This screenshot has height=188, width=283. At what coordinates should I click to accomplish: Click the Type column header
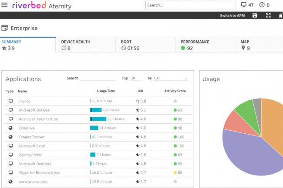tap(10, 91)
